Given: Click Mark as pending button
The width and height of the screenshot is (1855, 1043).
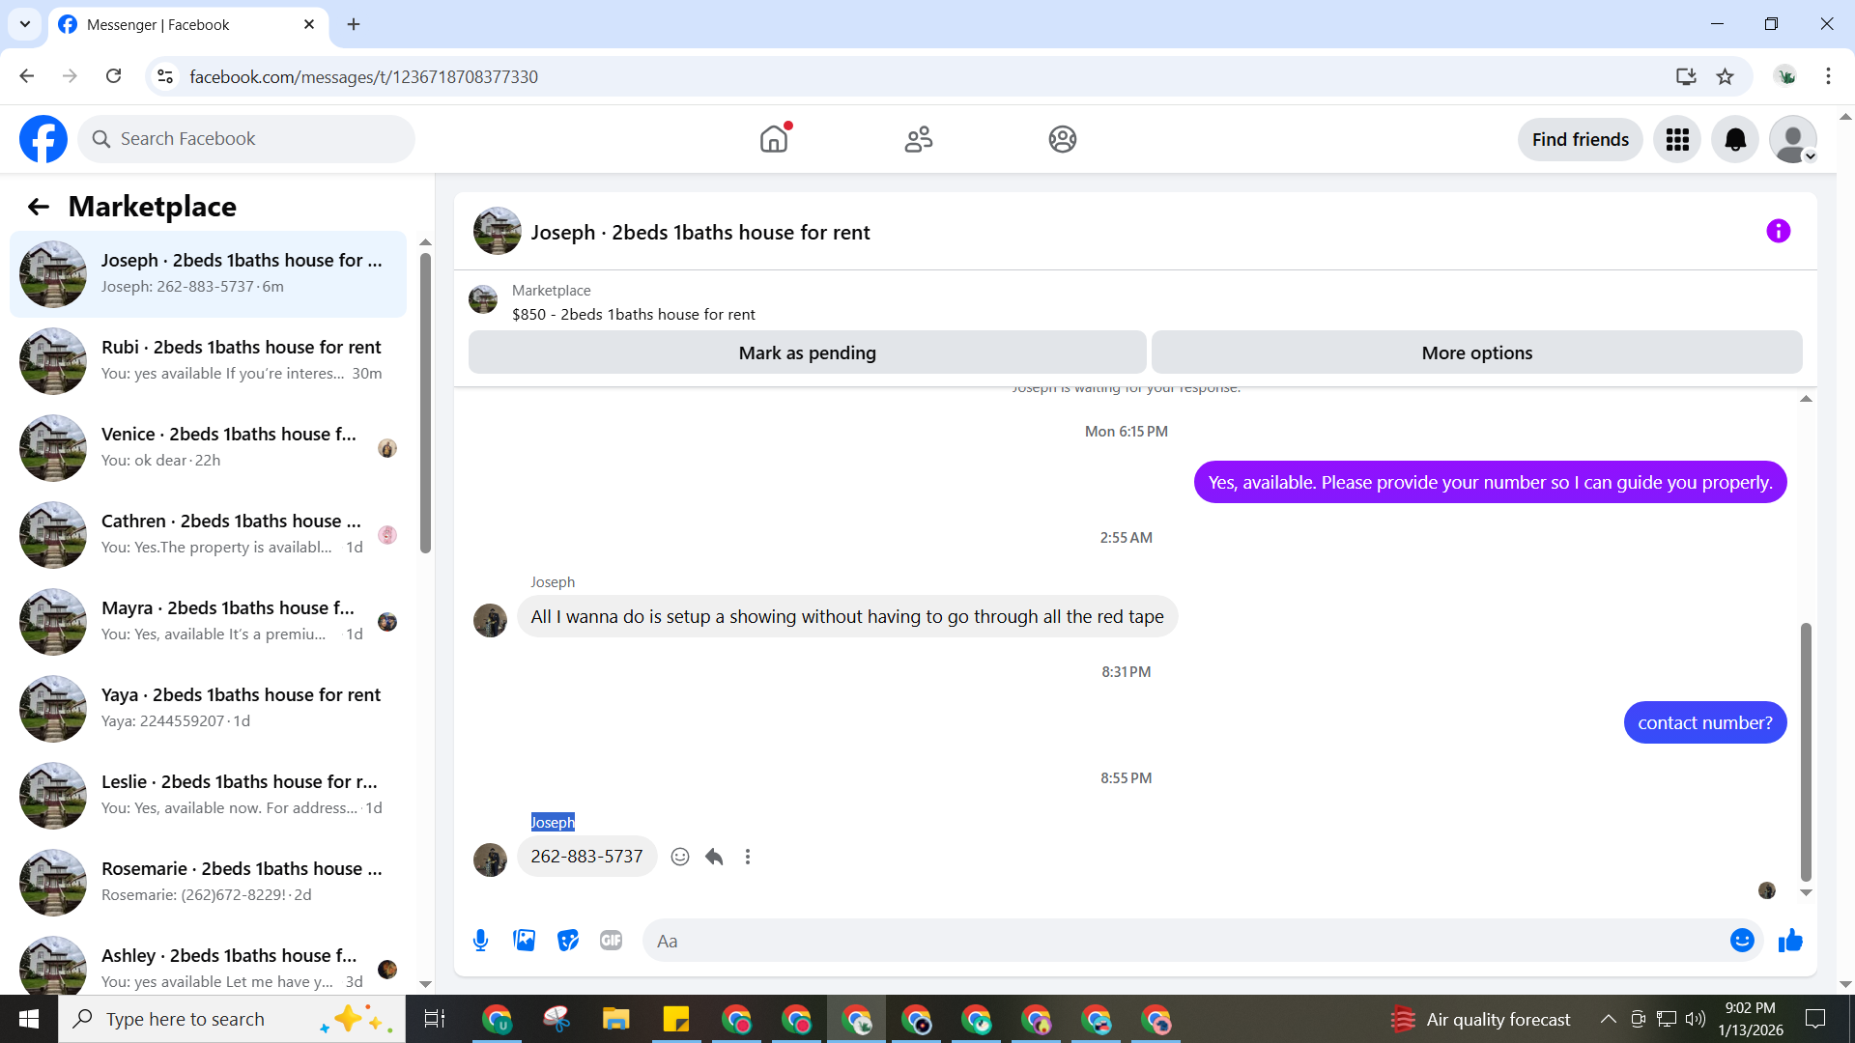Looking at the screenshot, I should [807, 353].
